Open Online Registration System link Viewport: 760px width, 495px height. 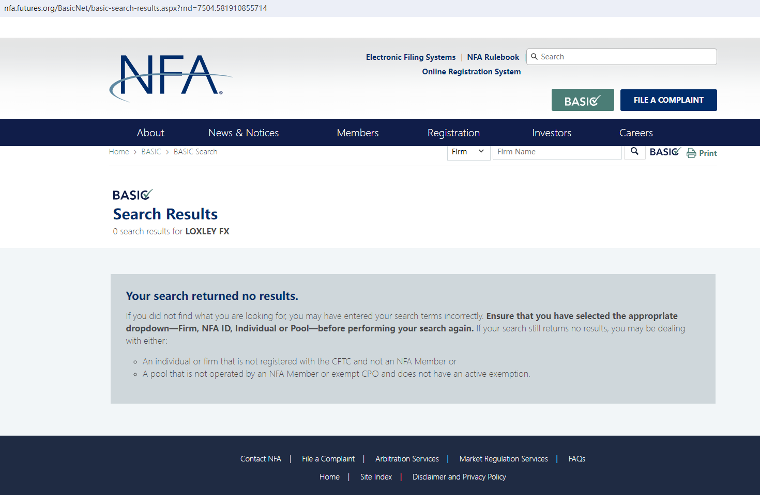pos(472,72)
